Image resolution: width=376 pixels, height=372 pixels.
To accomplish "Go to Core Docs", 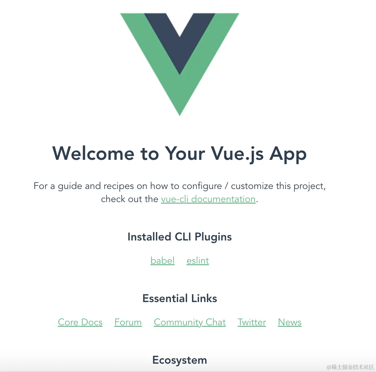I will [x=80, y=322].
